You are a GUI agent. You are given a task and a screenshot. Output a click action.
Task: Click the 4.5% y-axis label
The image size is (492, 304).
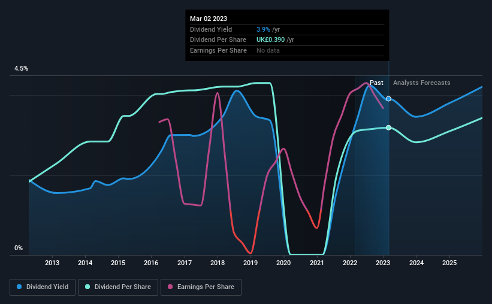21,69
